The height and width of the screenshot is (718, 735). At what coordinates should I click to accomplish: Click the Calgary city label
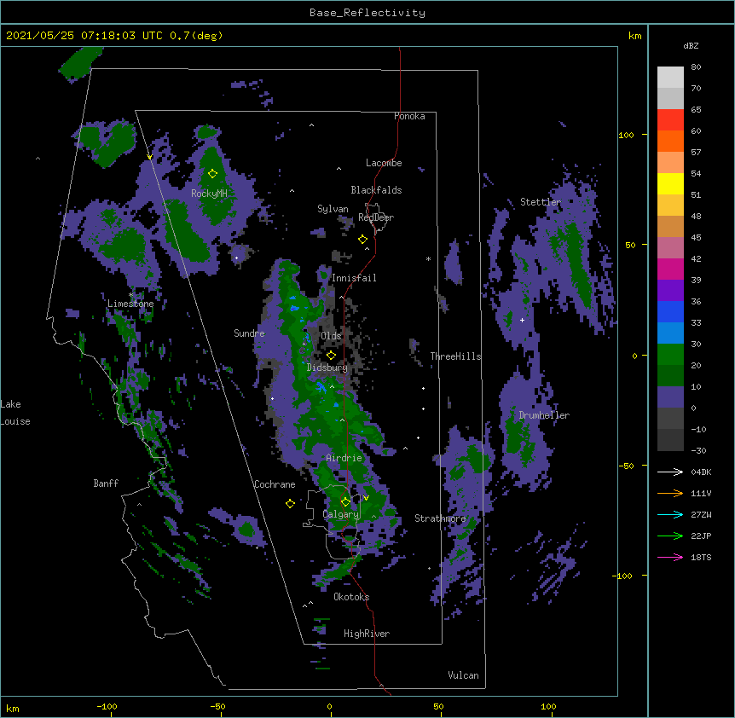click(x=341, y=514)
